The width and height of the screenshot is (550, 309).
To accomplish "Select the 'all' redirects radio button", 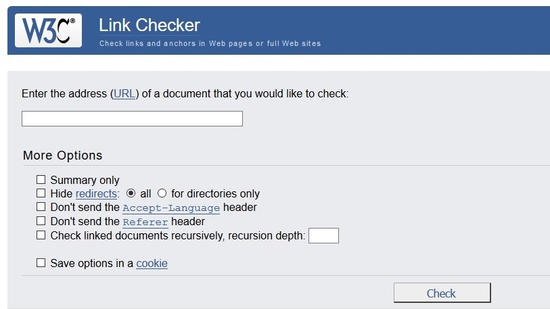I will pos(131,193).
